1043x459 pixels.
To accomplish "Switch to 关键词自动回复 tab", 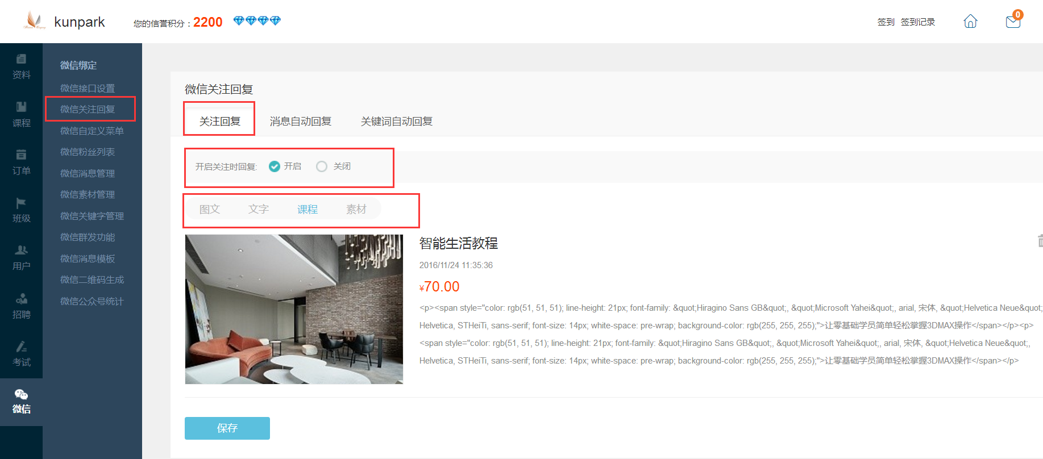I will [x=396, y=122].
